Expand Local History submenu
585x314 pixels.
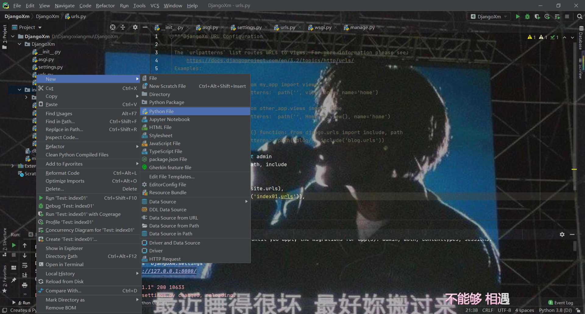88,273
